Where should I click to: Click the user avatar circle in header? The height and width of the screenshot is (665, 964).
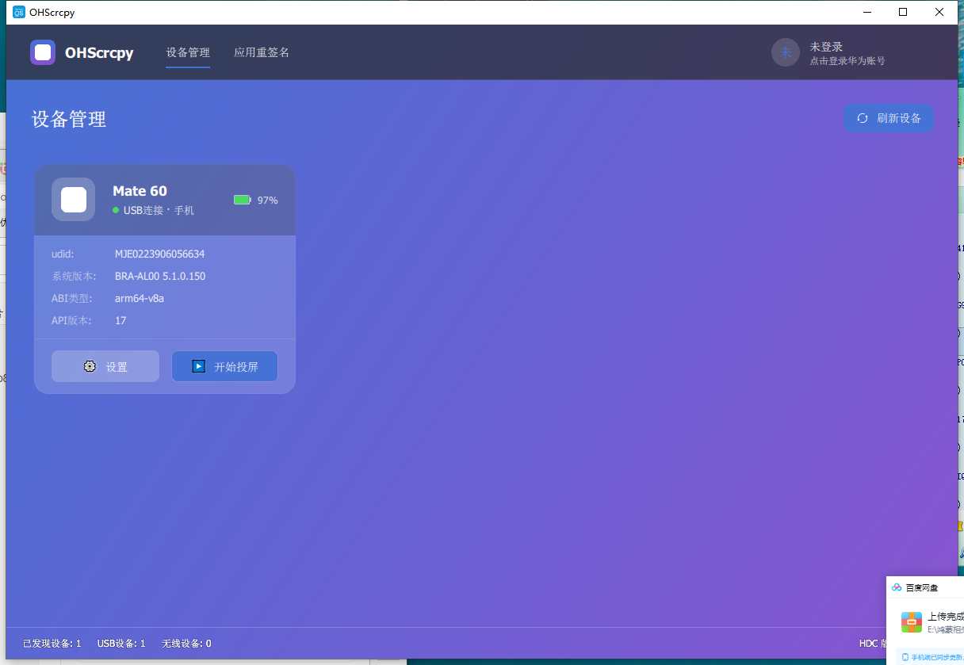[x=786, y=52]
